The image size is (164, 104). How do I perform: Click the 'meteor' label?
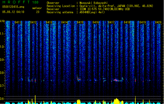click(37, 8)
